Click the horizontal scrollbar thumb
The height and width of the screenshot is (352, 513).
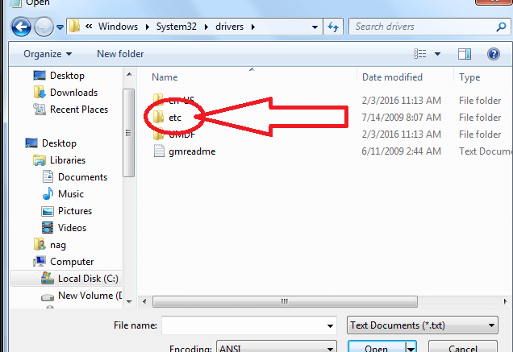(285, 302)
